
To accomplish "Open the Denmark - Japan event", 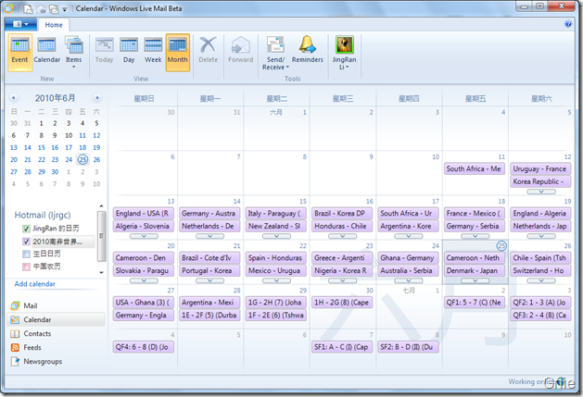I will click(474, 271).
